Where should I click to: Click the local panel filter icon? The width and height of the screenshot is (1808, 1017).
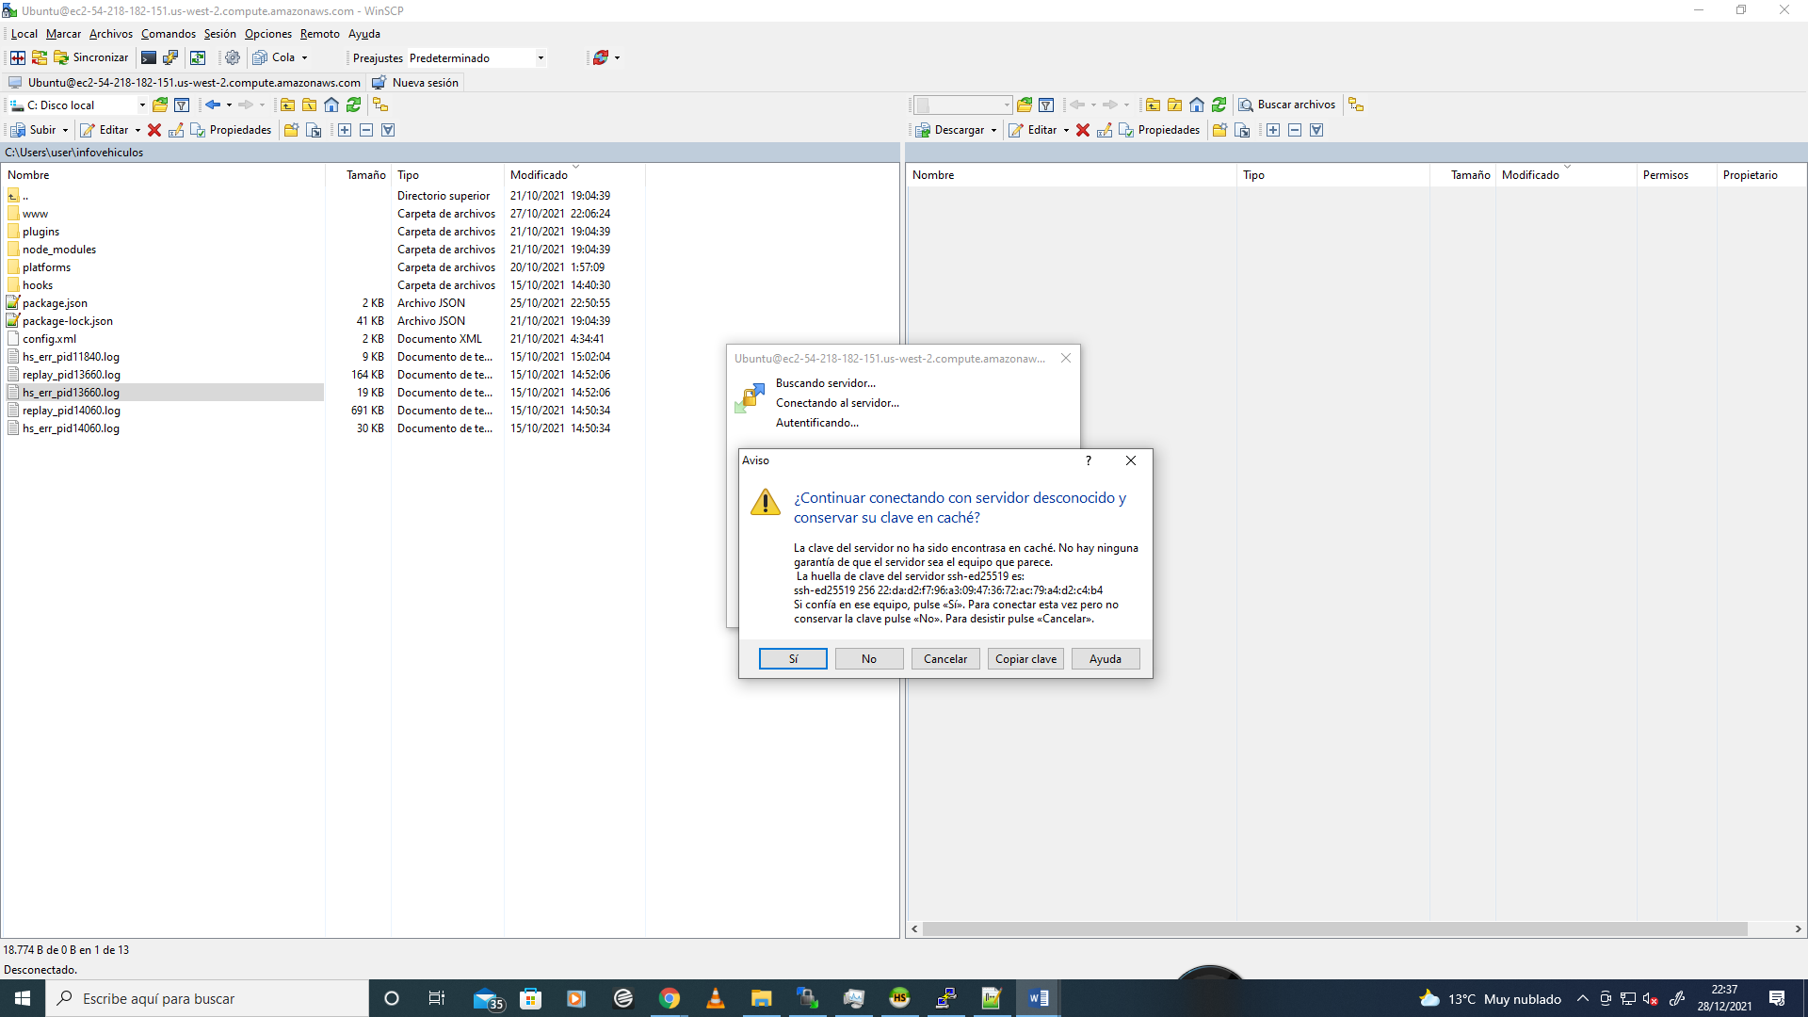182,105
